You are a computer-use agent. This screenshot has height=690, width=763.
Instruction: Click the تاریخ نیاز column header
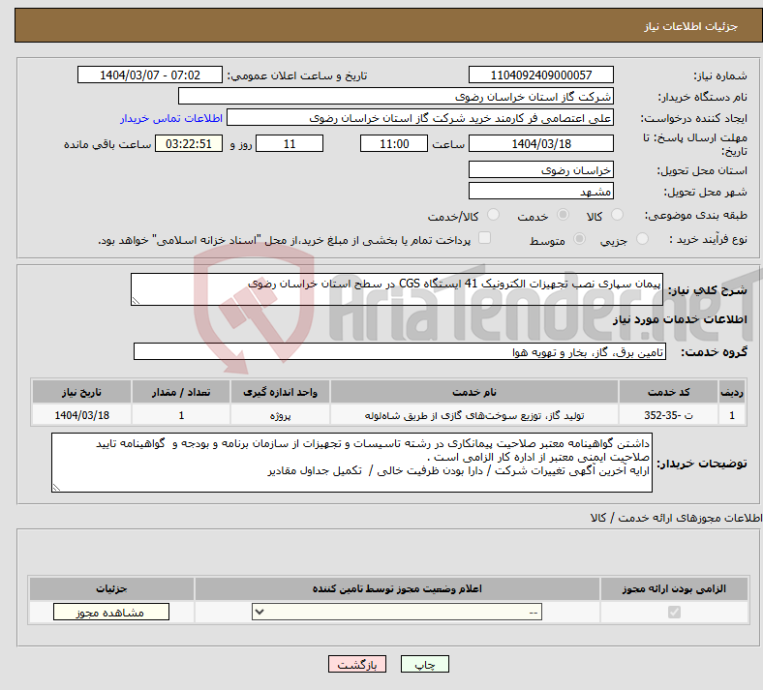(x=81, y=392)
